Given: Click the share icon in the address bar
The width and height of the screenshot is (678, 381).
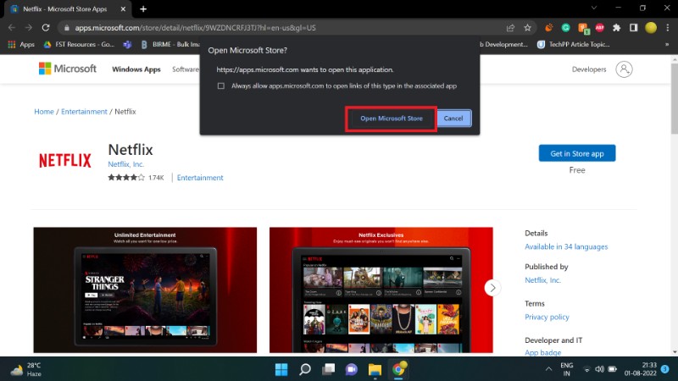Looking at the screenshot, I should coord(511,28).
